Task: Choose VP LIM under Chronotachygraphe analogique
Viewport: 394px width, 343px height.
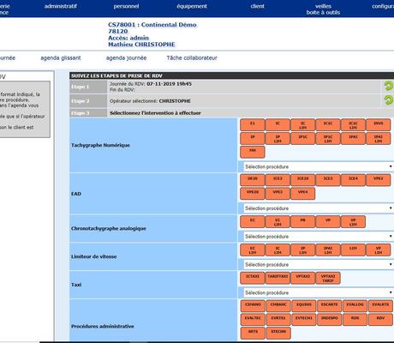Action: point(353,222)
